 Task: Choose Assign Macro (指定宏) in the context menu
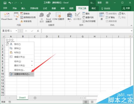(21, 70)
